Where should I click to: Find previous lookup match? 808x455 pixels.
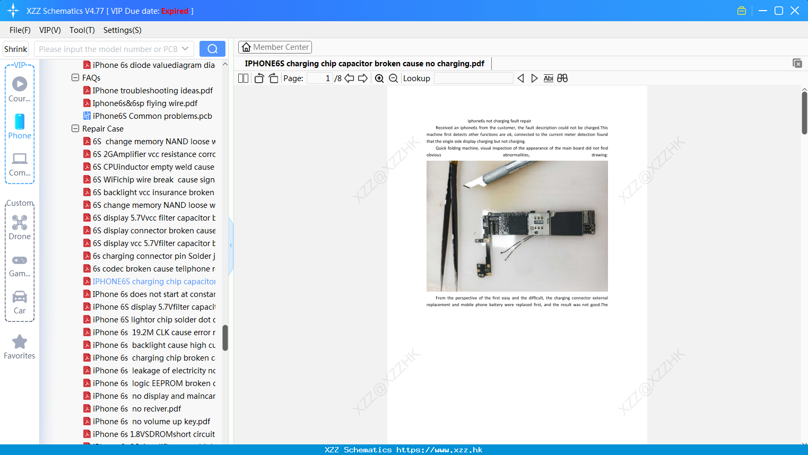click(520, 78)
